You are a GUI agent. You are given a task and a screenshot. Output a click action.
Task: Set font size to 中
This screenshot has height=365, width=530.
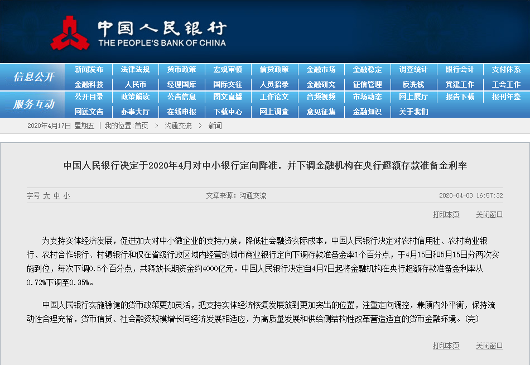[x=57, y=195]
